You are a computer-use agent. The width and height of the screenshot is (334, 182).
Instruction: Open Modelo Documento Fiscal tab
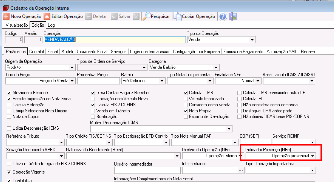pos(84,51)
